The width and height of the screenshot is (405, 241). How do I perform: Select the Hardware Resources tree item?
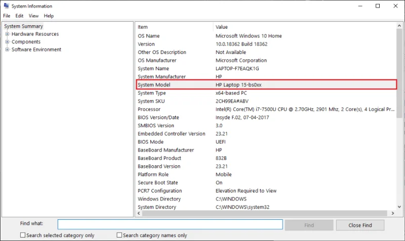pos(35,34)
